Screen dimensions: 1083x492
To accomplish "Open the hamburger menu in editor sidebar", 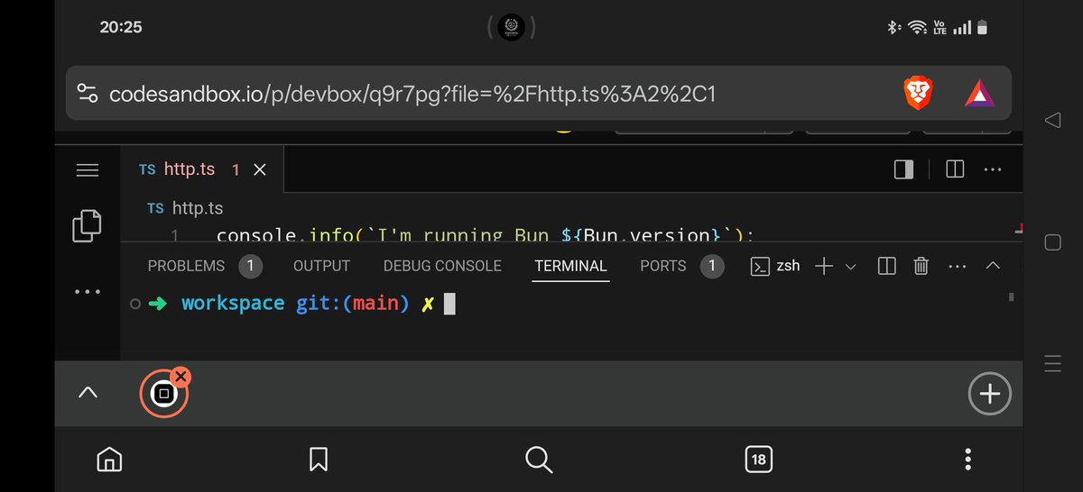I will (x=88, y=169).
